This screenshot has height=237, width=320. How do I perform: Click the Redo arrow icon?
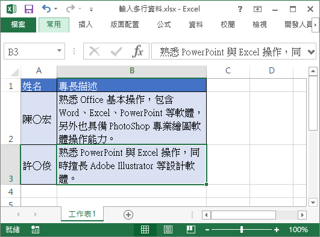click(71, 9)
